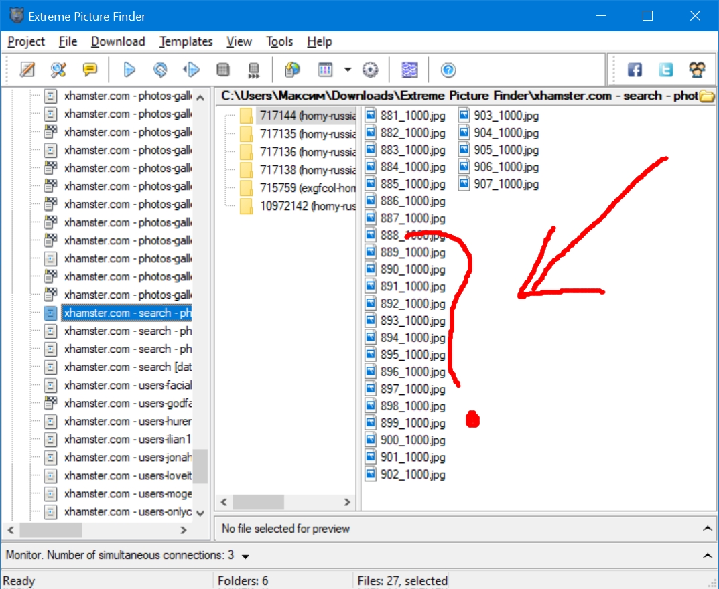This screenshot has height=589, width=719.
Task: Select file 885_1000.jpg
Action: click(413, 183)
